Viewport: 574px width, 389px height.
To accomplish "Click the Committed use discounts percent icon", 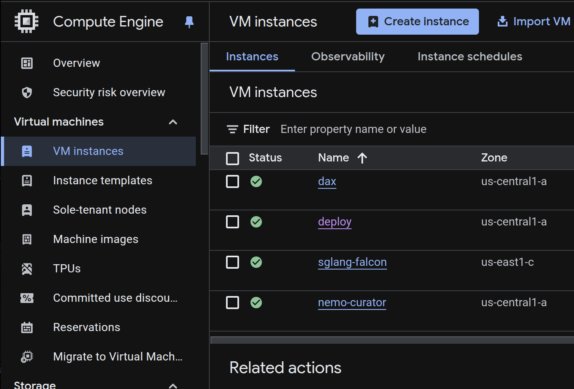I will pyautogui.click(x=27, y=298).
